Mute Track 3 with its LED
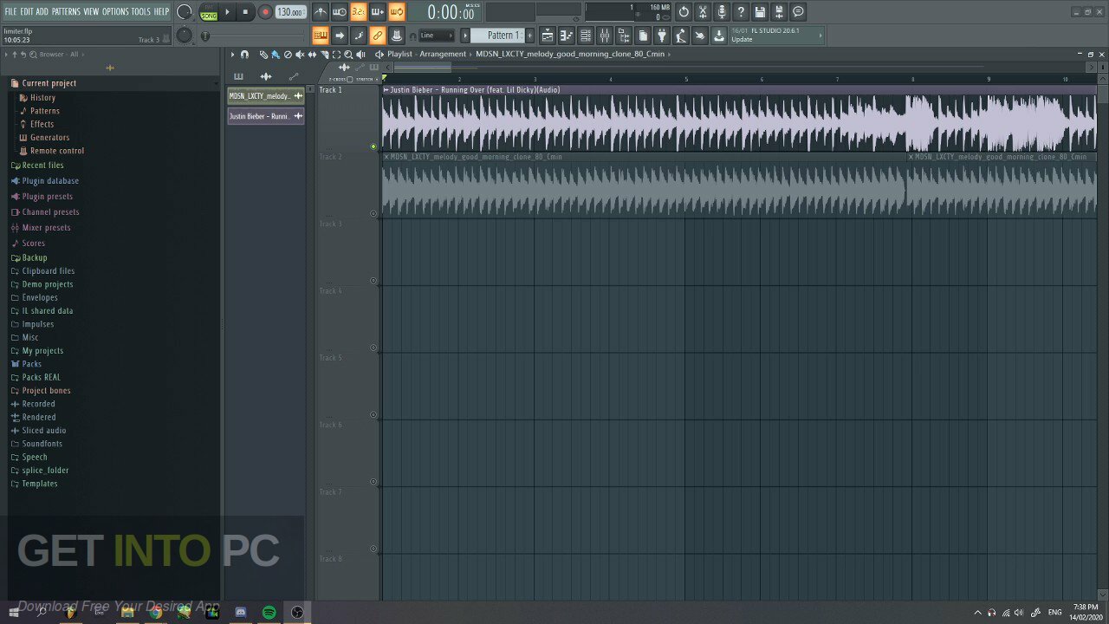Image resolution: width=1109 pixels, height=624 pixels. [373, 281]
